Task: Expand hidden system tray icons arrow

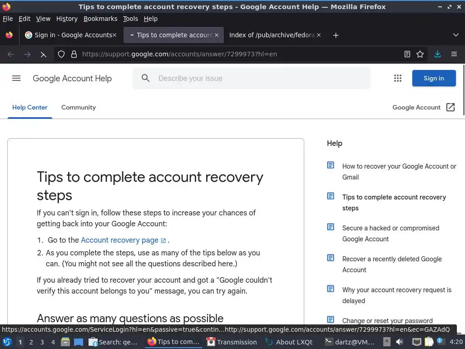Action: tap(387, 342)
